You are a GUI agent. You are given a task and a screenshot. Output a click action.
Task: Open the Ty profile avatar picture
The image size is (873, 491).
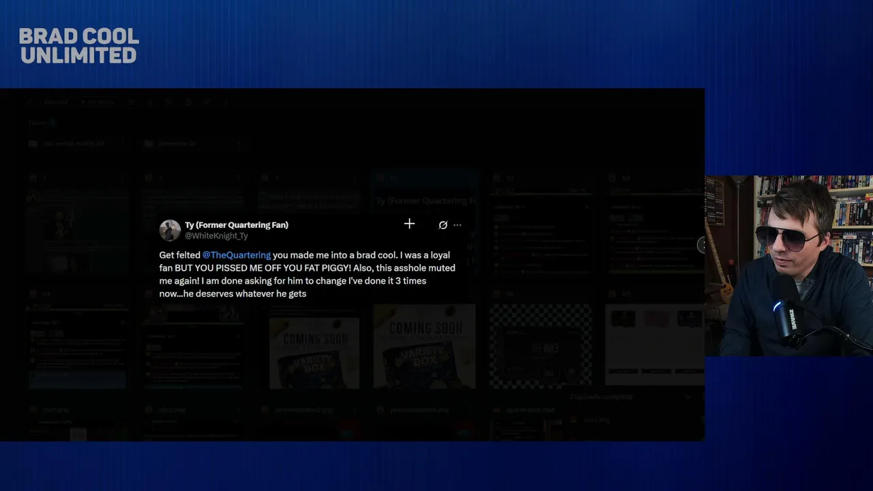170,230
